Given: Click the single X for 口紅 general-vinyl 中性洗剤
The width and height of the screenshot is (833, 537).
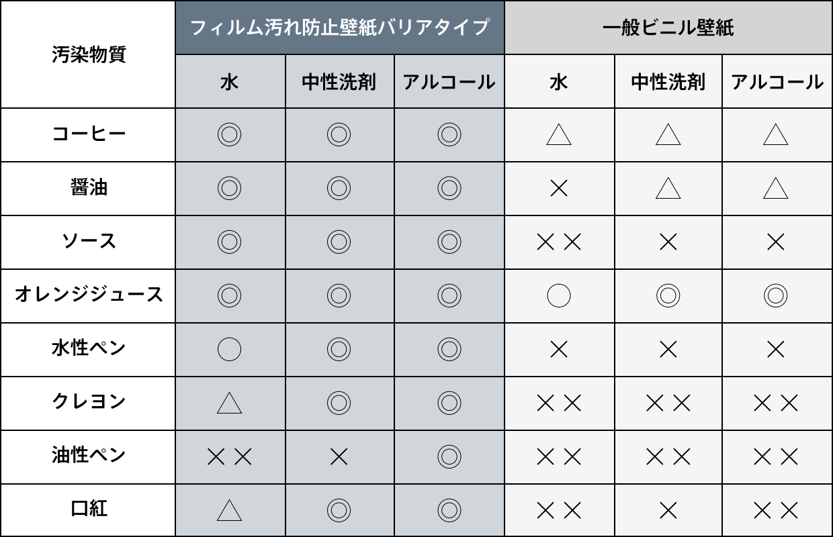Looking at the screenshot, I should coord(668,511).
